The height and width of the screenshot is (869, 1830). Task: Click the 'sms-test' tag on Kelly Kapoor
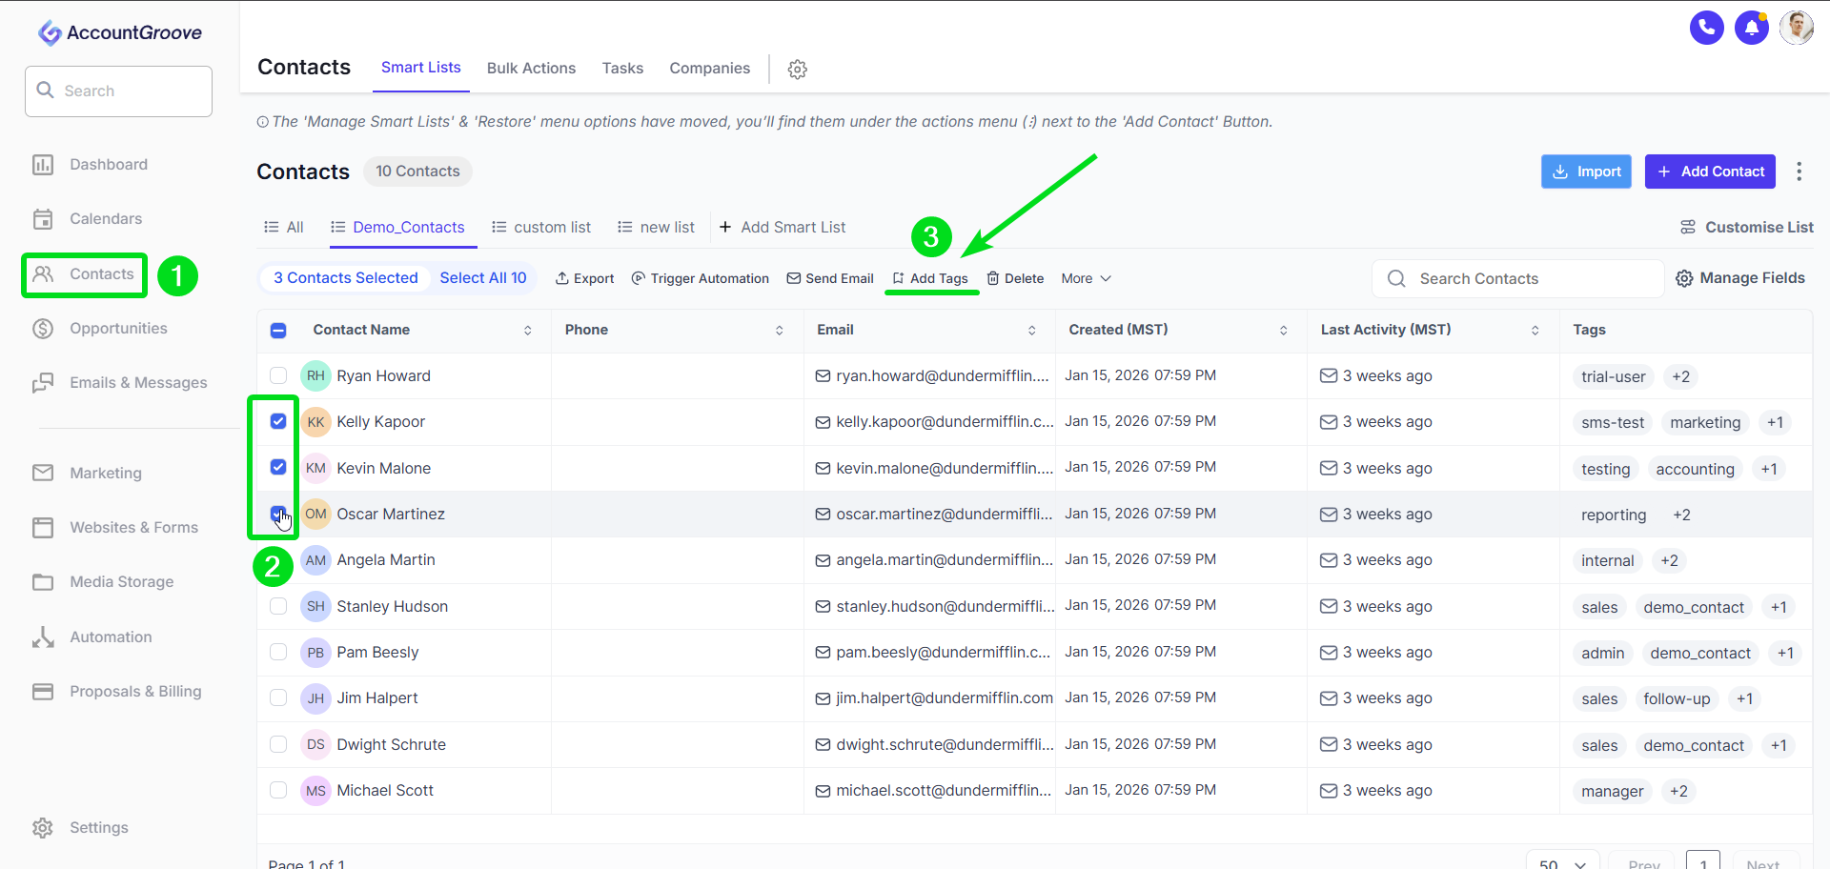tap(1613, 423)
